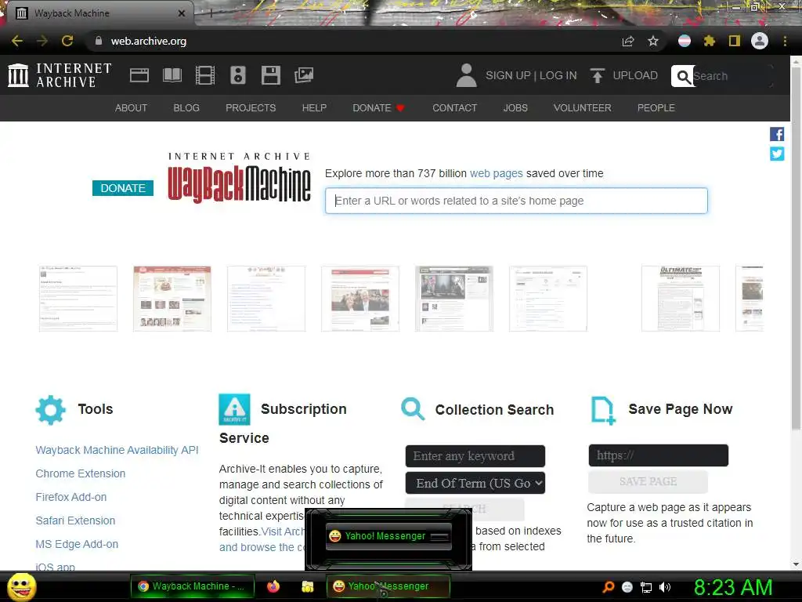
Task: Open the Web section icon in Archive header
Action: click(x=139, y=75)
